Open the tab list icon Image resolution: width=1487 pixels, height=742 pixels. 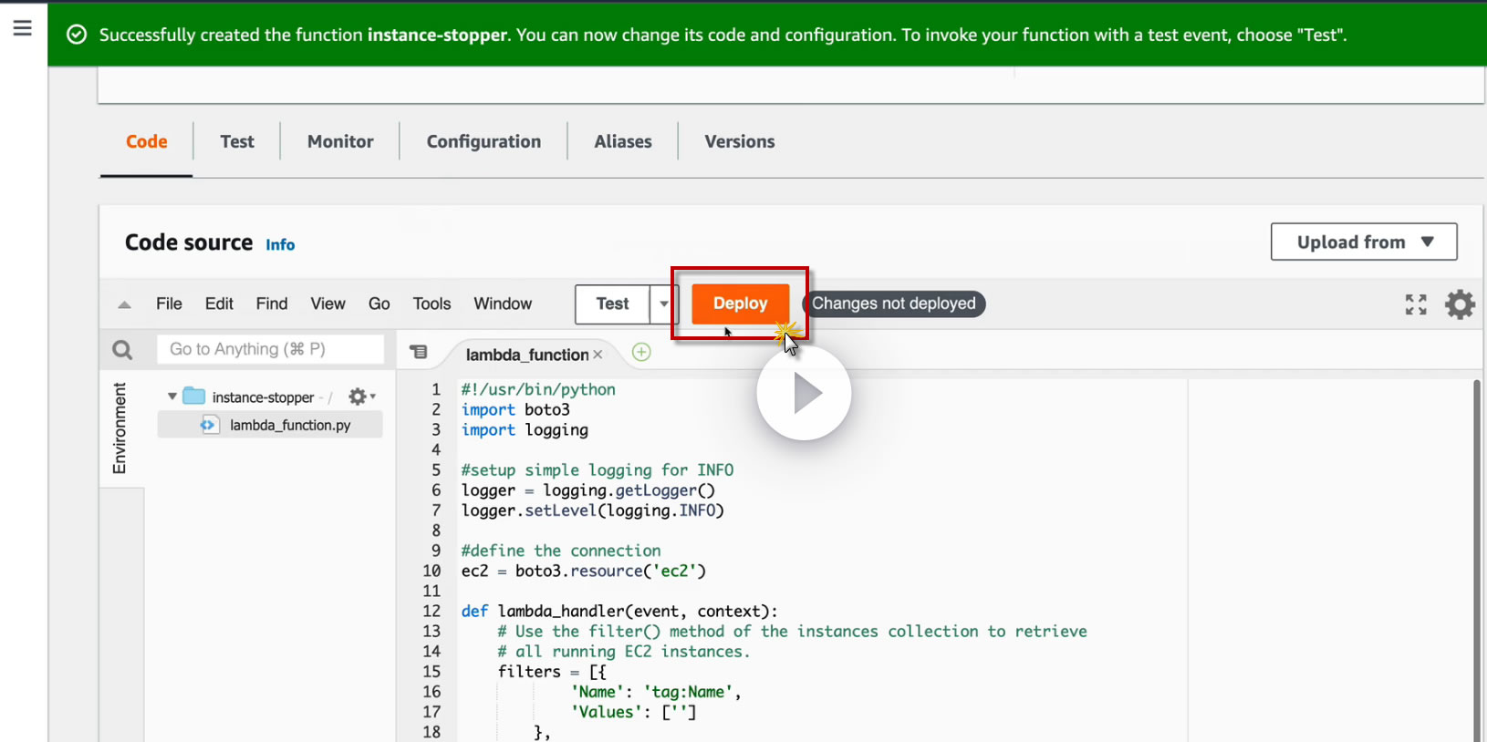click(419, 352)
